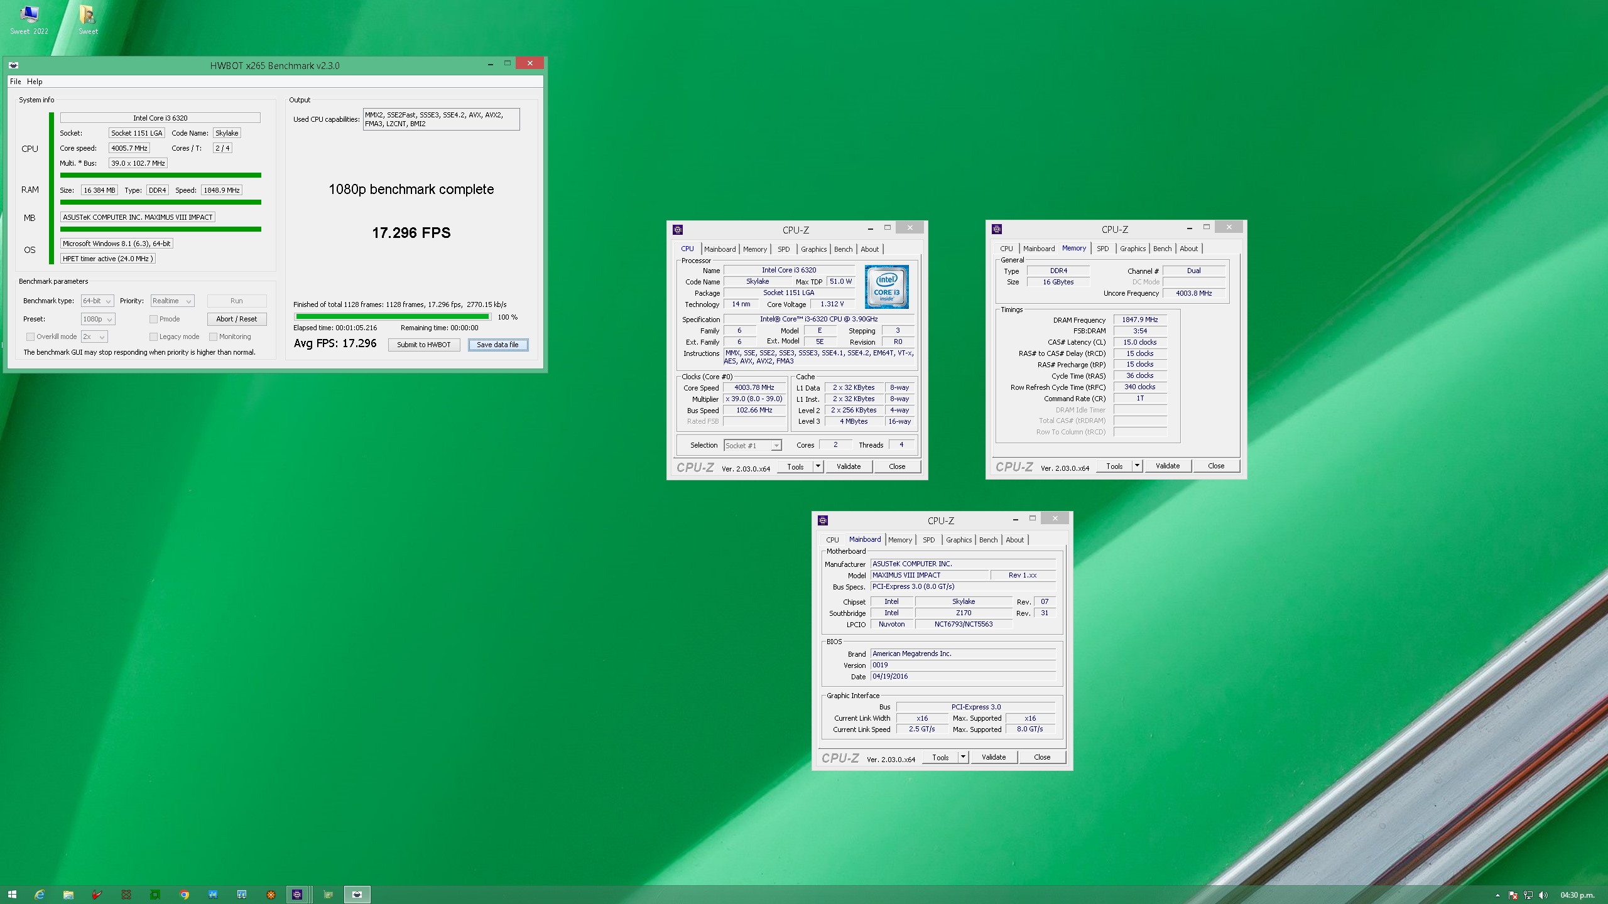
Task: Open the Preset 1080p dropdown
Action: [x=98, y=319]
